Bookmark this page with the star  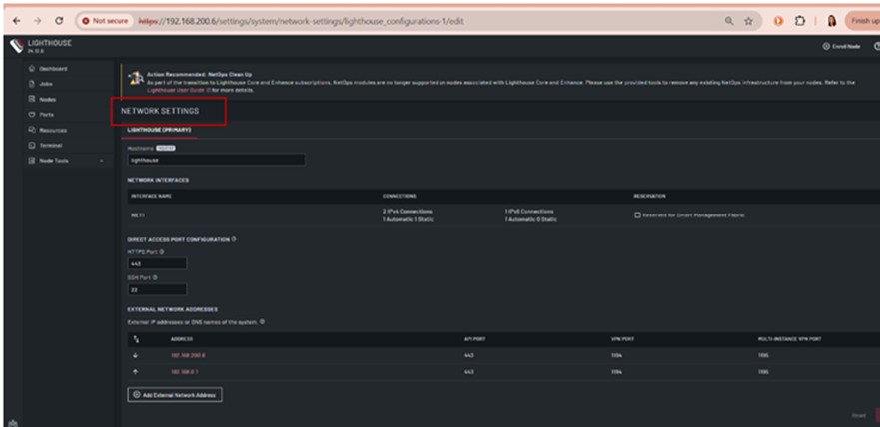pos(748,21)
